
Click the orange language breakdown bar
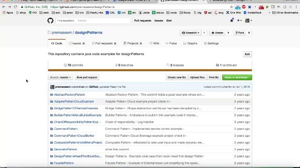pyautogui.click(x=150, y=70)
